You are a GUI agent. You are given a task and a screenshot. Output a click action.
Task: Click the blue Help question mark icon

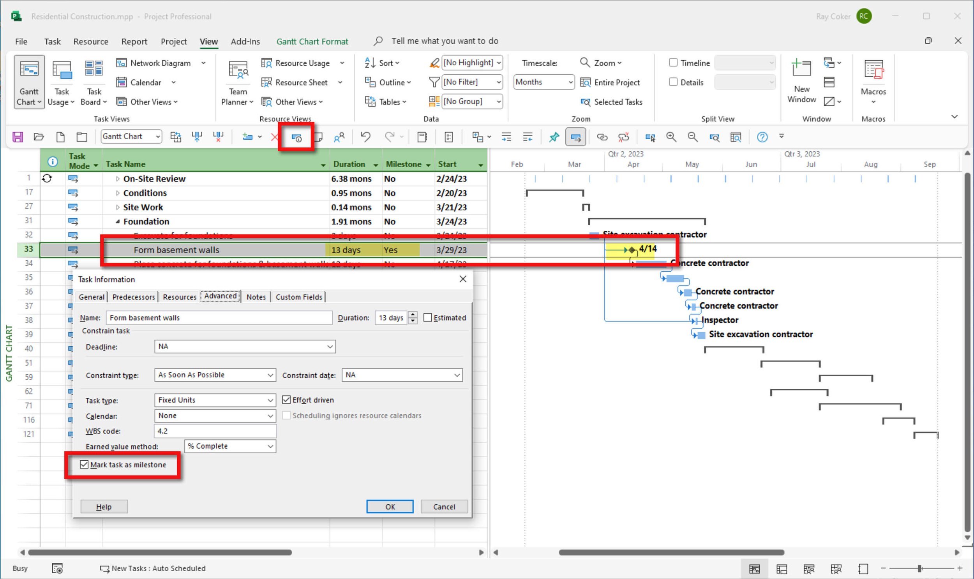pyautogui.click(x=762, y=137)
